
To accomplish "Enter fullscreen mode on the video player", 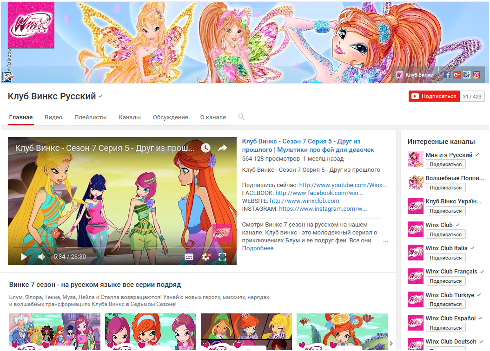I will 222,257.
